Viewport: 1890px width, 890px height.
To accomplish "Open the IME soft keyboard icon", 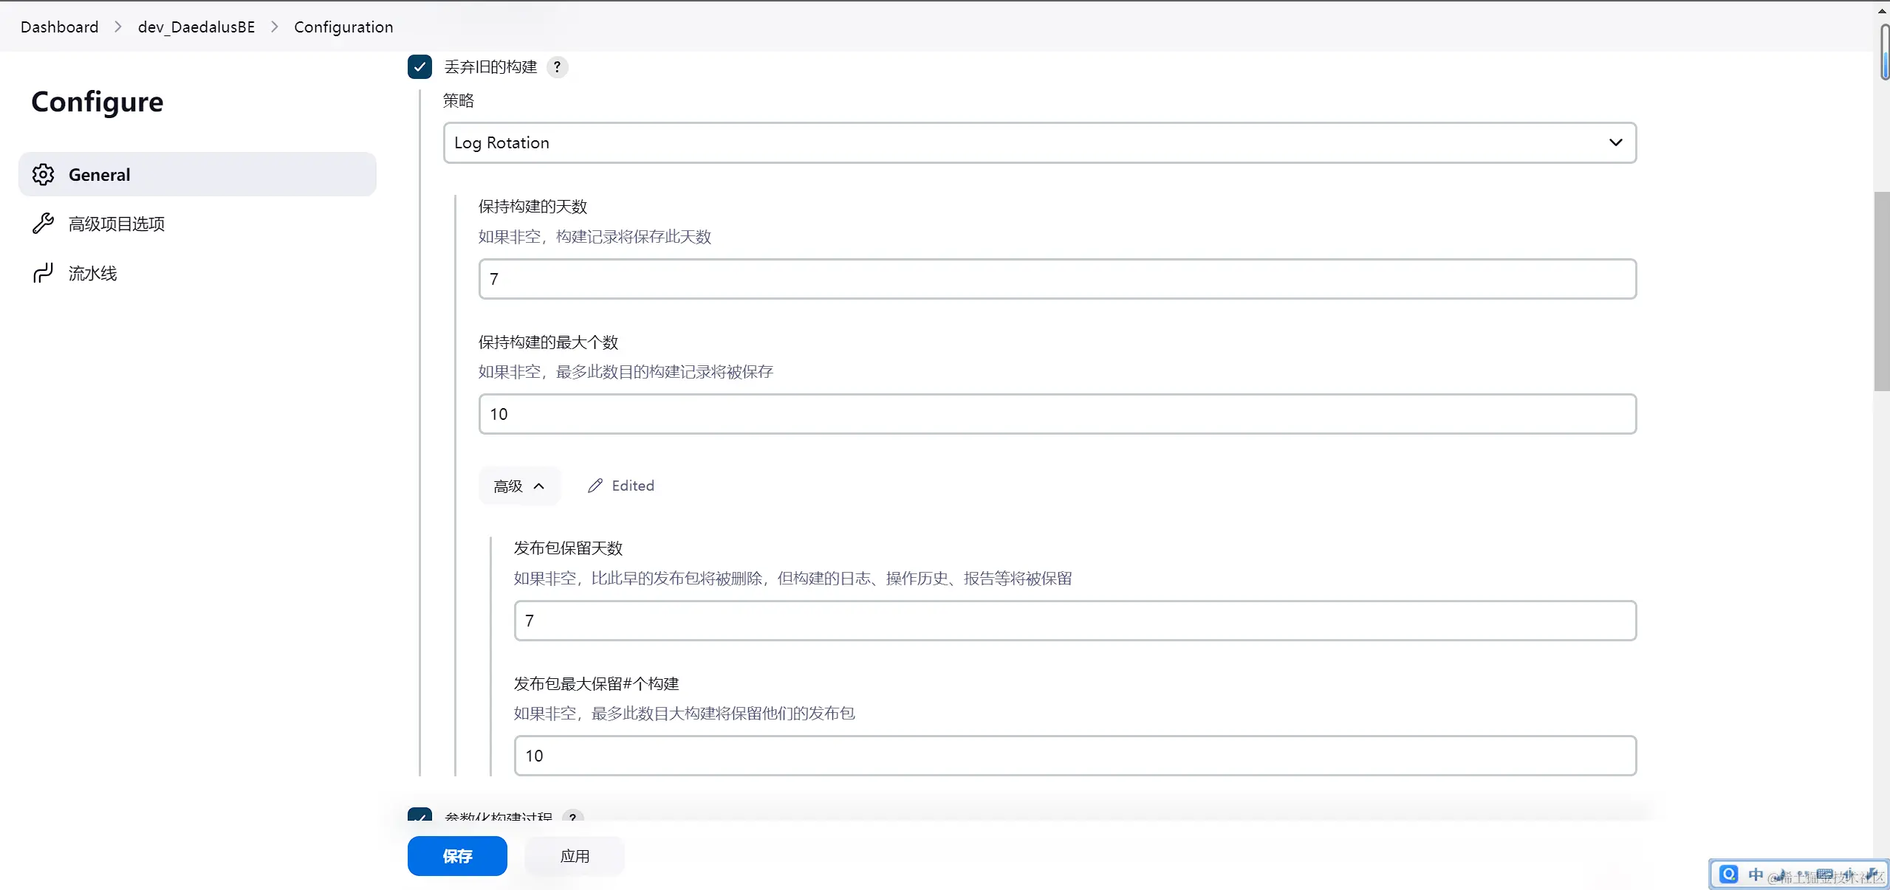I will pos(1824,875).
